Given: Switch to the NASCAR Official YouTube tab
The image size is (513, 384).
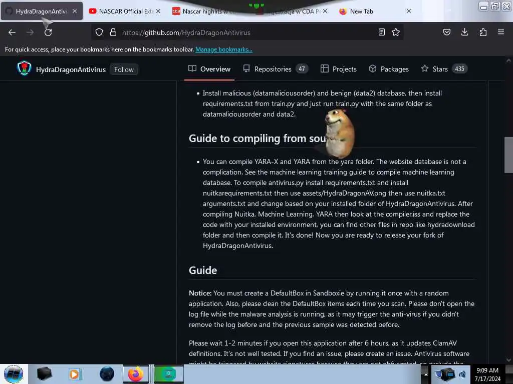Looking at the screenshot, I should pos(126,11).
